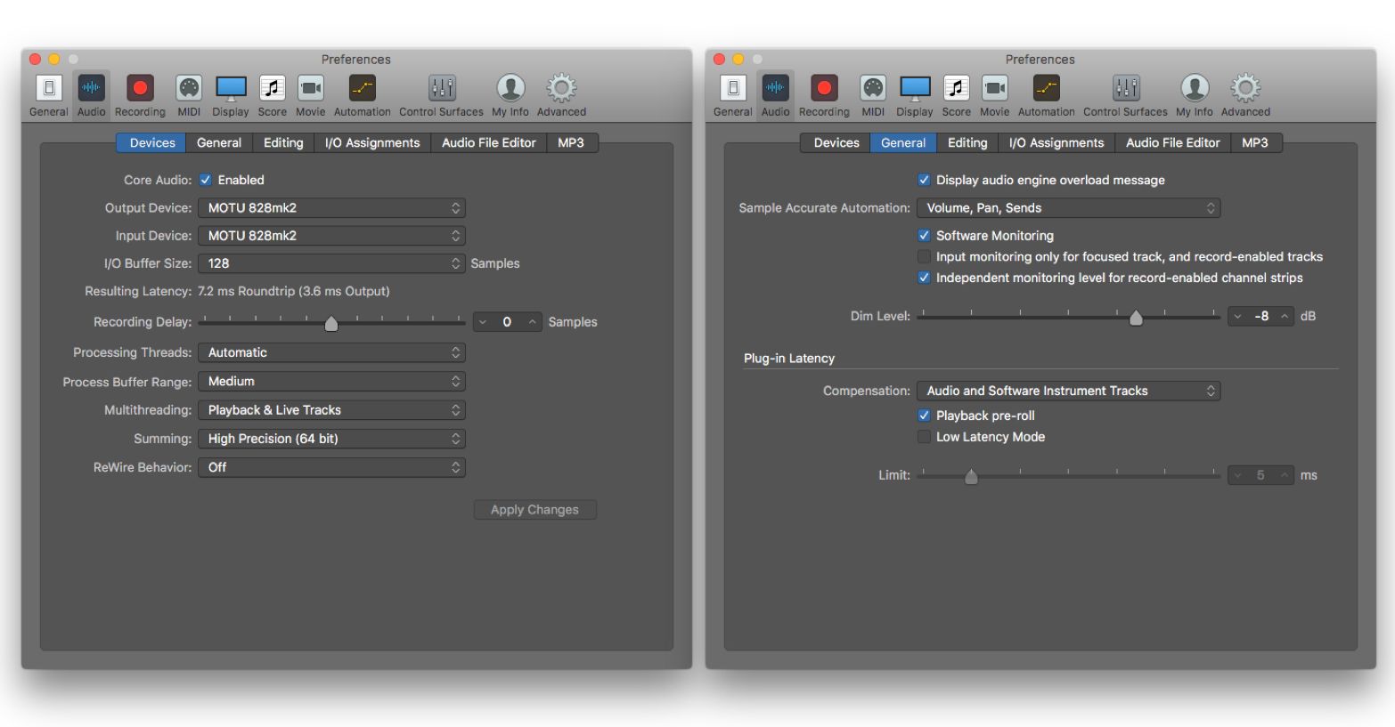
Task: Uncheck Playback pre-roll
Action: point(924,416)
